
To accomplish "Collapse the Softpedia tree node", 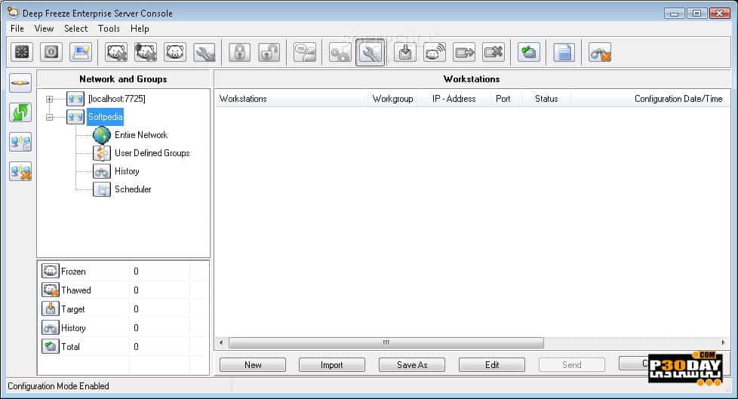I will tap(49, 117).
